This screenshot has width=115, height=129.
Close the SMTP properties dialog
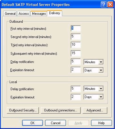click(x=110, y=4)
